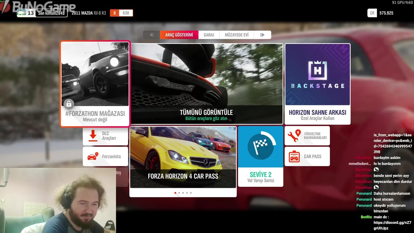
Task: Click the 2011 Mazda RX-8 R3 label
Action: 89,13
